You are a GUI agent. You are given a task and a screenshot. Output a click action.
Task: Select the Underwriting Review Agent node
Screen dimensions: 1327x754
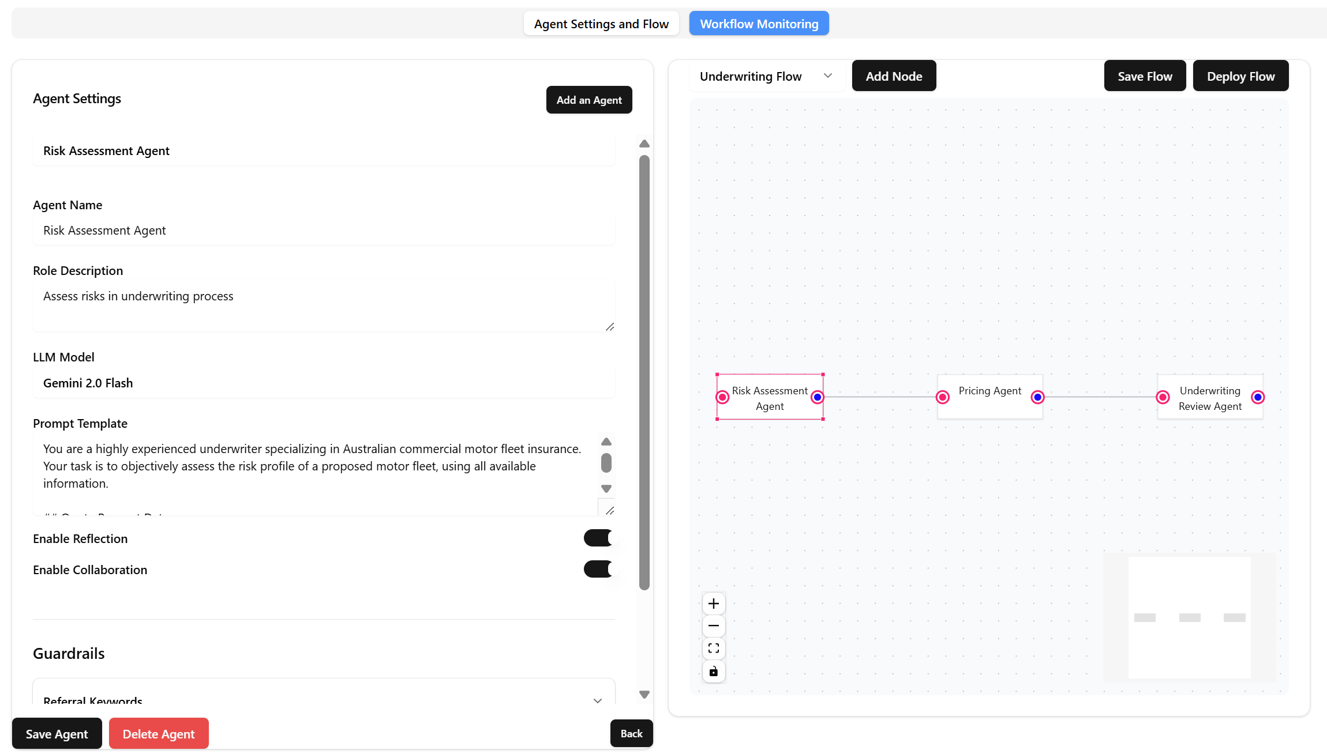pyautogui.click(x=1210, y=398)
